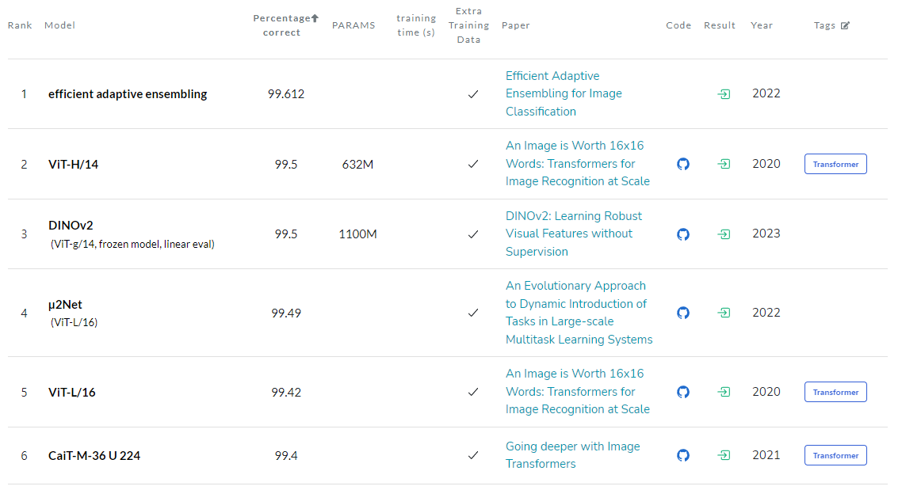Click Transformer tag for ViT-H/14
Screen dimensions: 902x490
835,164
